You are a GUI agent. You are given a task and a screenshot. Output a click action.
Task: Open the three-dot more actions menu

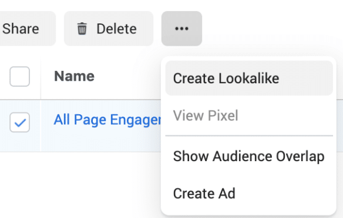(x=181, y=29)
